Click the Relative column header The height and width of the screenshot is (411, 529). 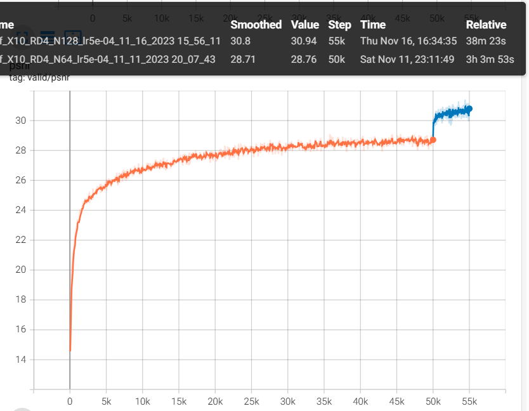click(x=486, y=25)
